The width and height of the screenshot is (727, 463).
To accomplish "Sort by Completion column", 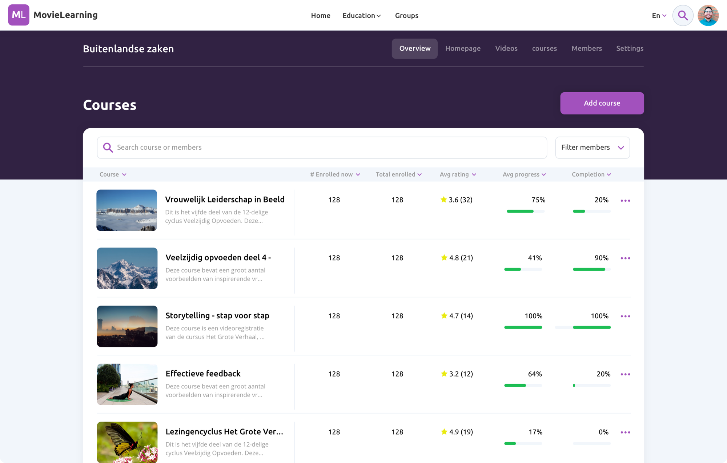I will tap(591, 174).
